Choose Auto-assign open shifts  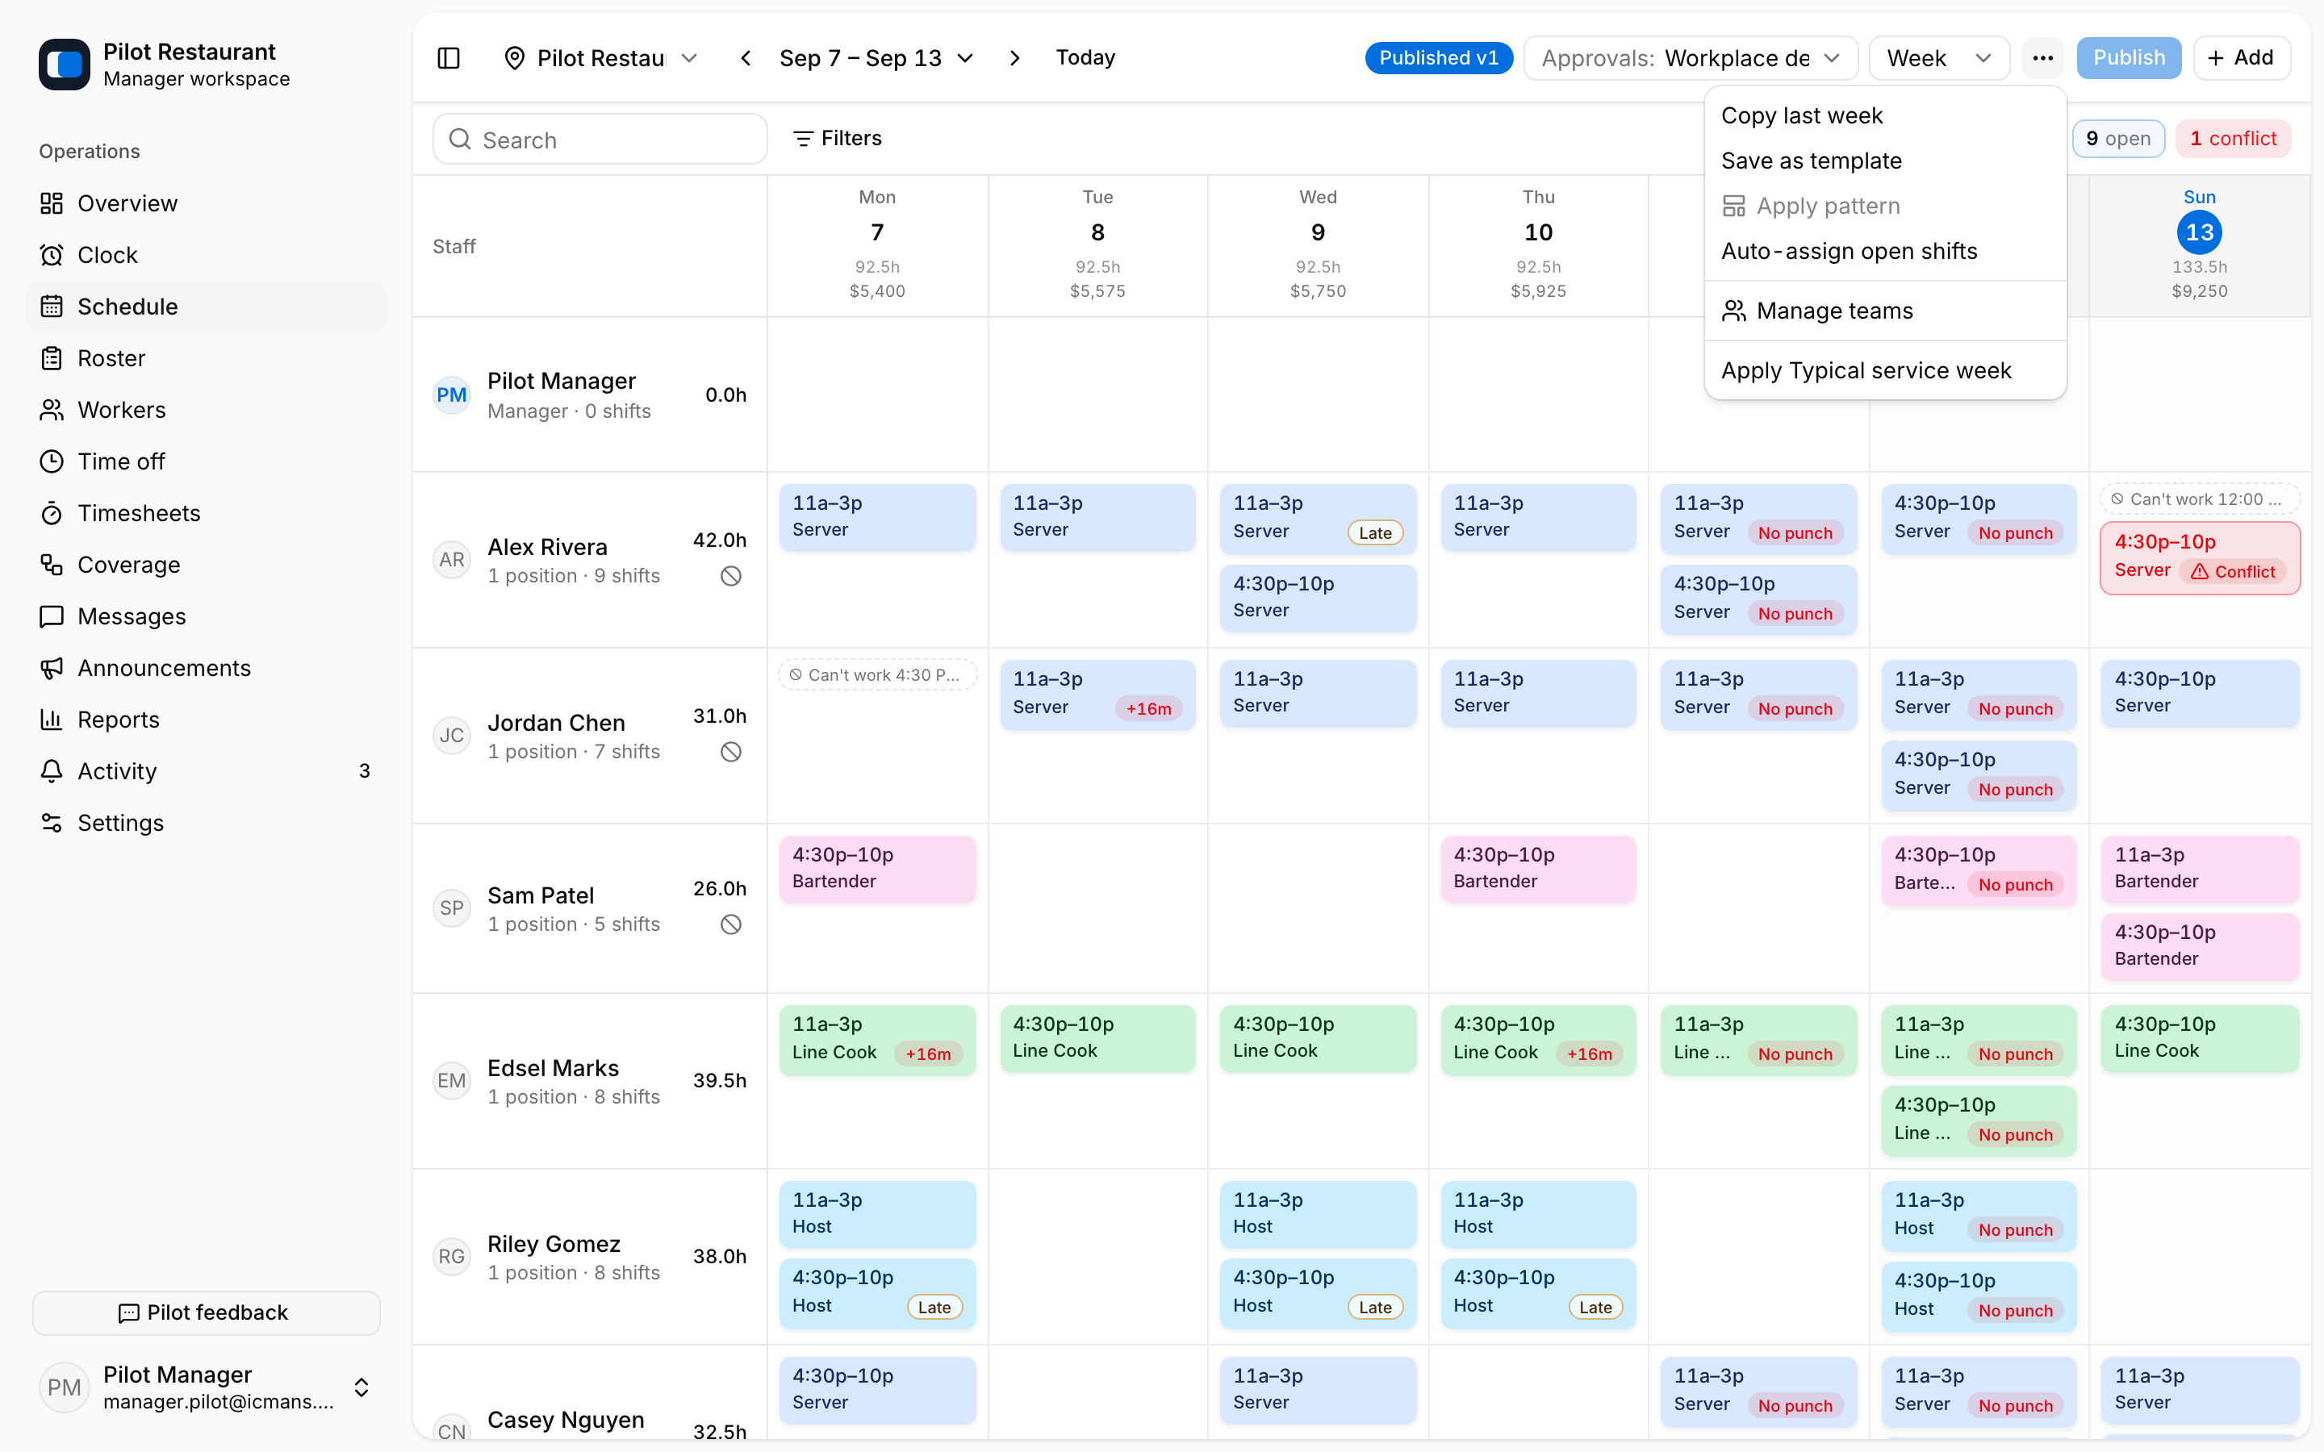coord(1884,251)
